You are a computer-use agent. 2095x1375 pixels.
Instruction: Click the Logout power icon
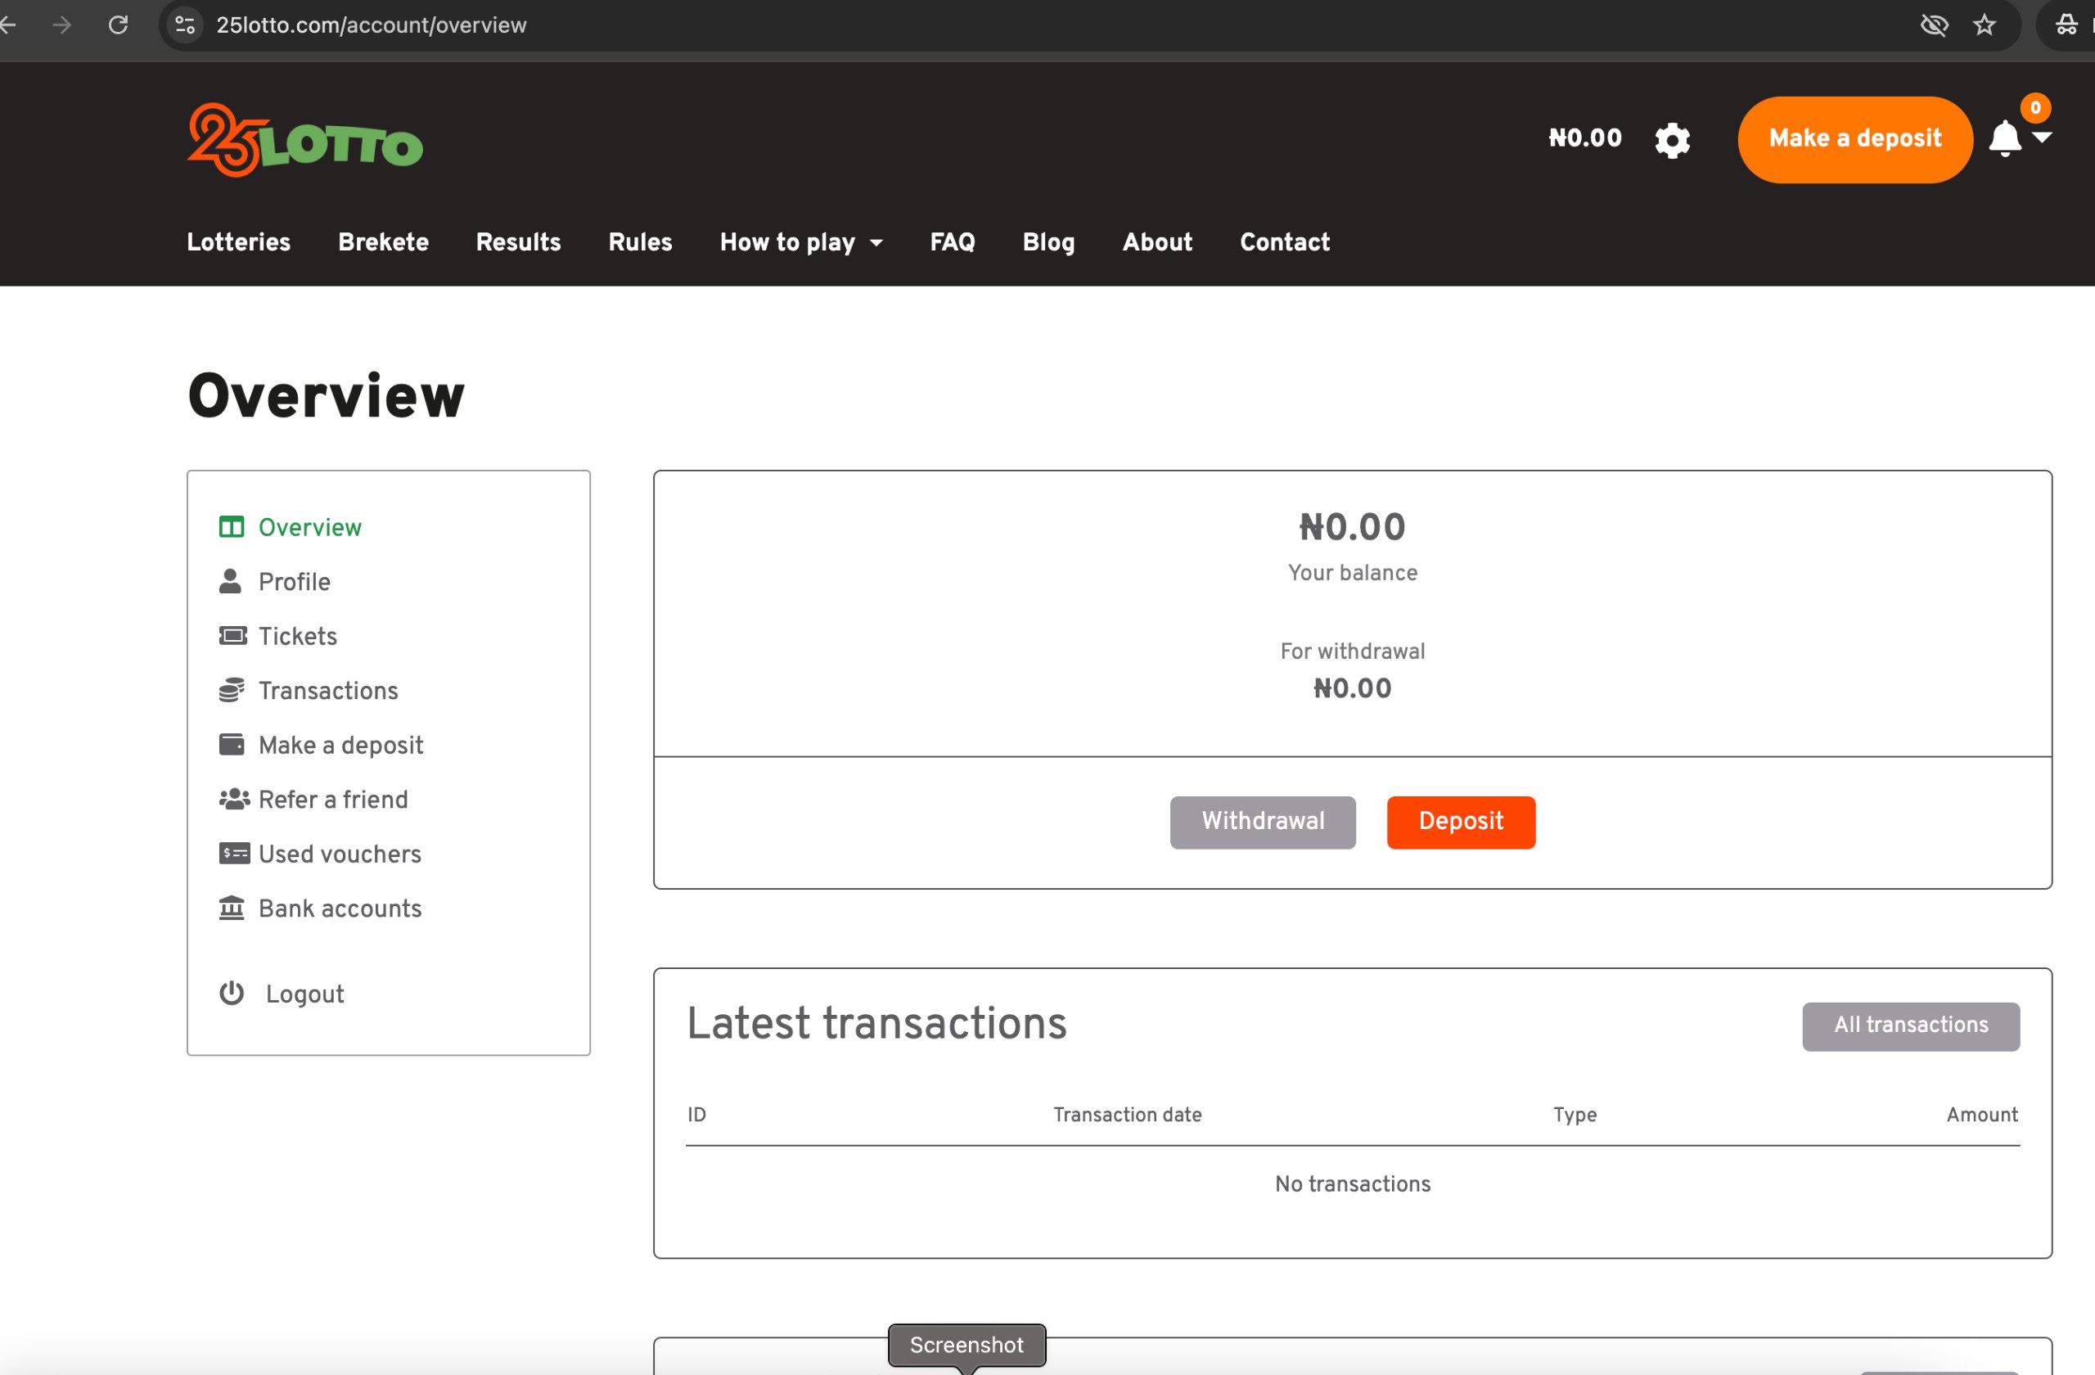coord(232,993)
